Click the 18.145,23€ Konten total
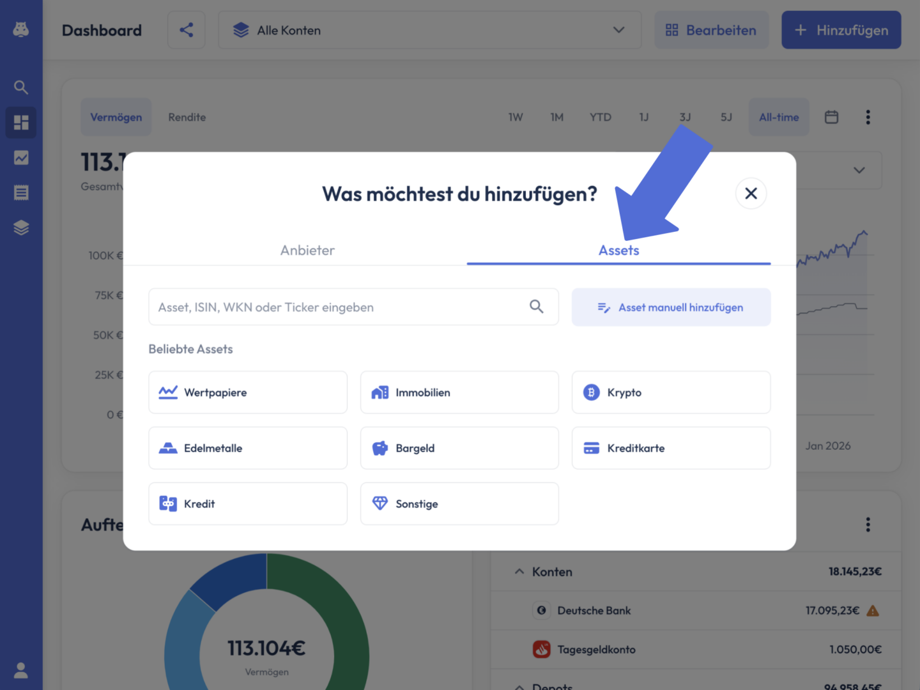The image size is (920, 690). pyautogui.click(x=855, y=571)
